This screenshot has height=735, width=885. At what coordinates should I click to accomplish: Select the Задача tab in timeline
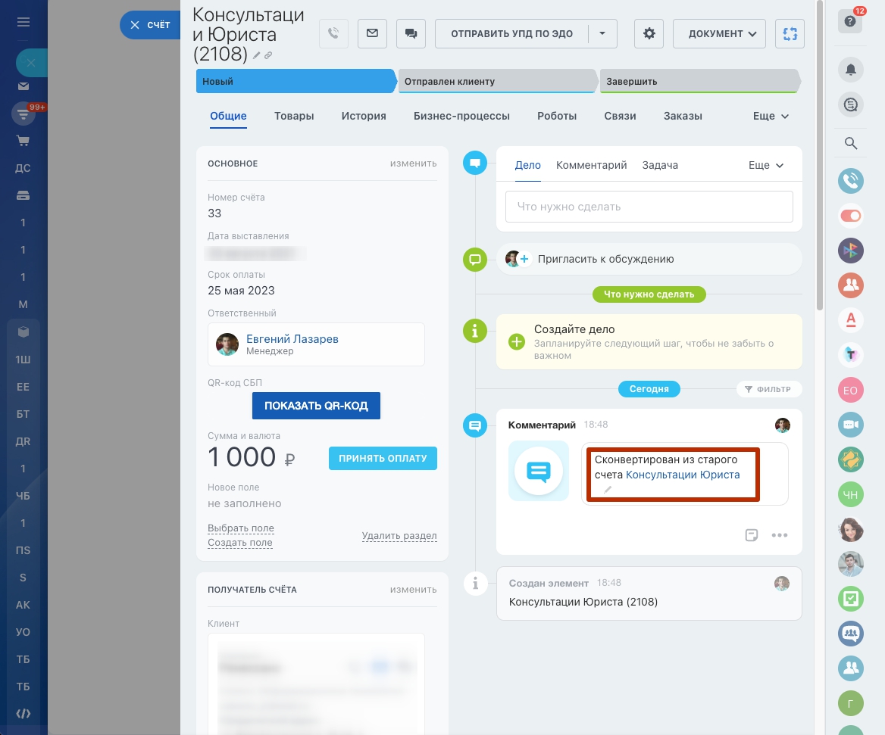[660, 165]
